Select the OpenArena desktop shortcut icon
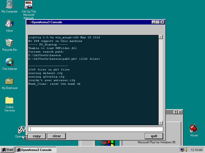 click(22, 130)
